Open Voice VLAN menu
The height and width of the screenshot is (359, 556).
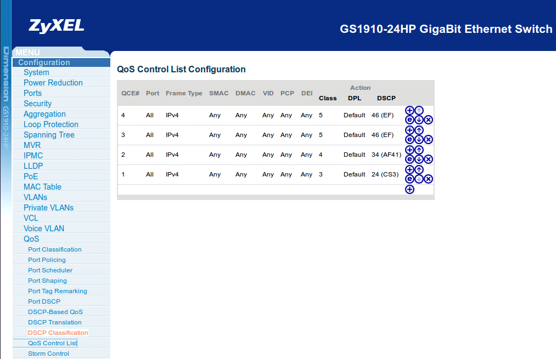[43, 229]
